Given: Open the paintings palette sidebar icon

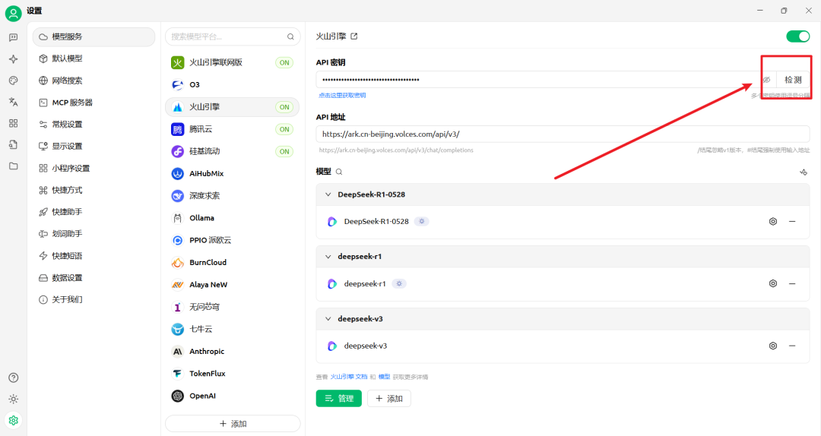Looking at the screenshot, I should tap(13, 81).
